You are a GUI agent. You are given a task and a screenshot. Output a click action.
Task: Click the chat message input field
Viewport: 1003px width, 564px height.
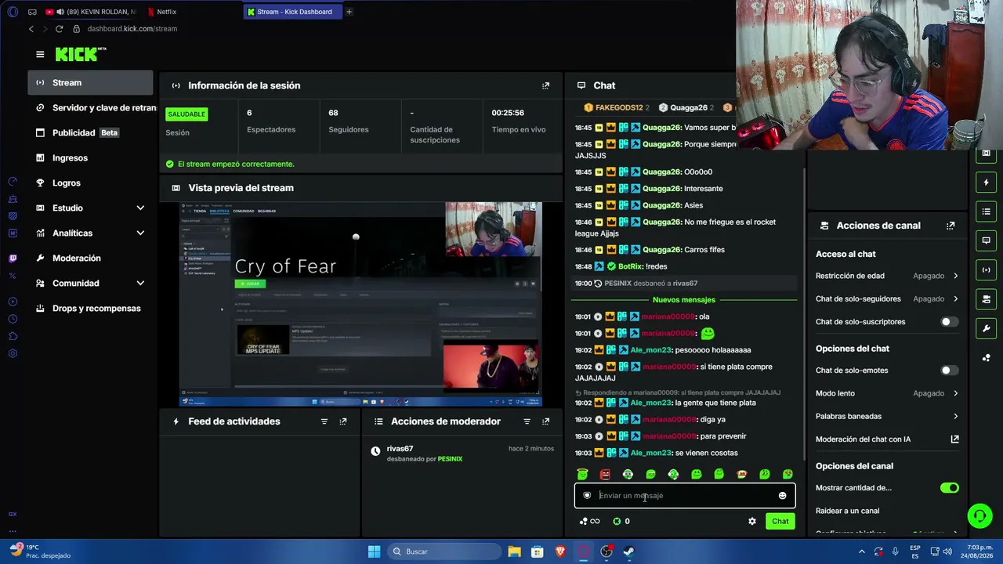[686, 495]
